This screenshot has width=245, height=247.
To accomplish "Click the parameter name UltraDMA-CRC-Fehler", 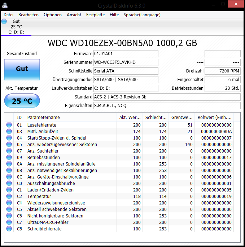I will click(x=48, y=222).
